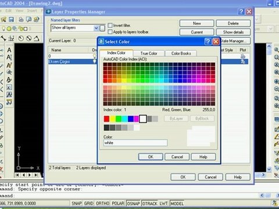The image size is (279, 209).
Task: Click the Current button in Layer Properties Manager
Action: pyautogui.click(x=197, y=32)
